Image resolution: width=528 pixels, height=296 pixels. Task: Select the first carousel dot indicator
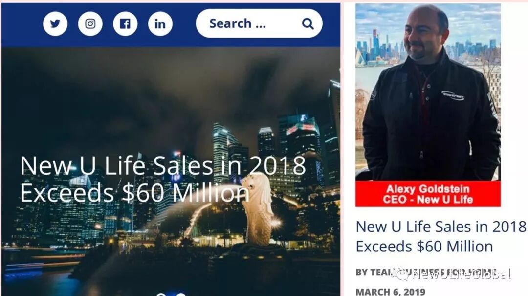point(161,295)
